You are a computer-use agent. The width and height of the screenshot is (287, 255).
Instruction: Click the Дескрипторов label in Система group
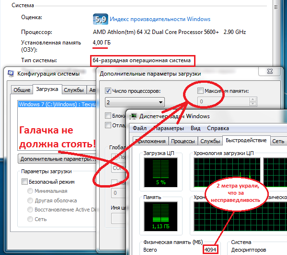point(248,250)
